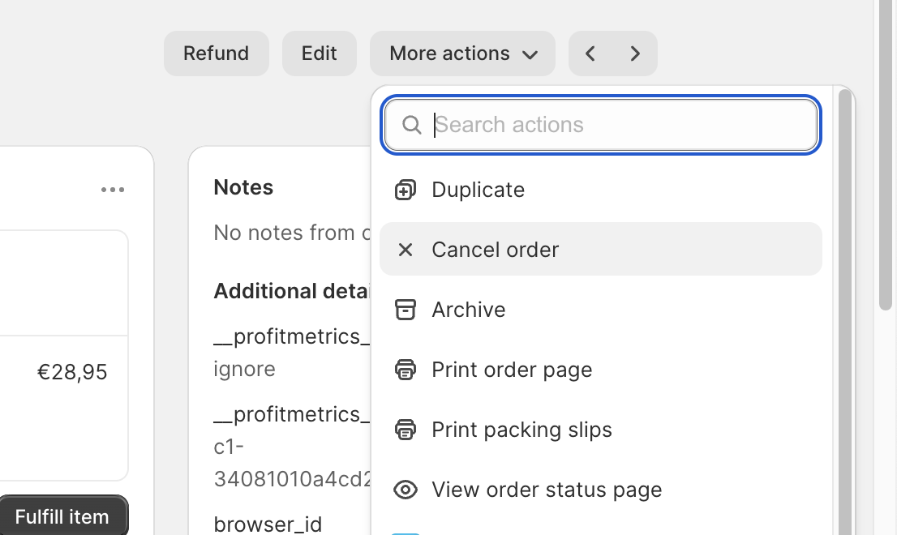The image size is (897, 535).
Task: Open the three-dot menu on the left card
Action: click(113, 190)
